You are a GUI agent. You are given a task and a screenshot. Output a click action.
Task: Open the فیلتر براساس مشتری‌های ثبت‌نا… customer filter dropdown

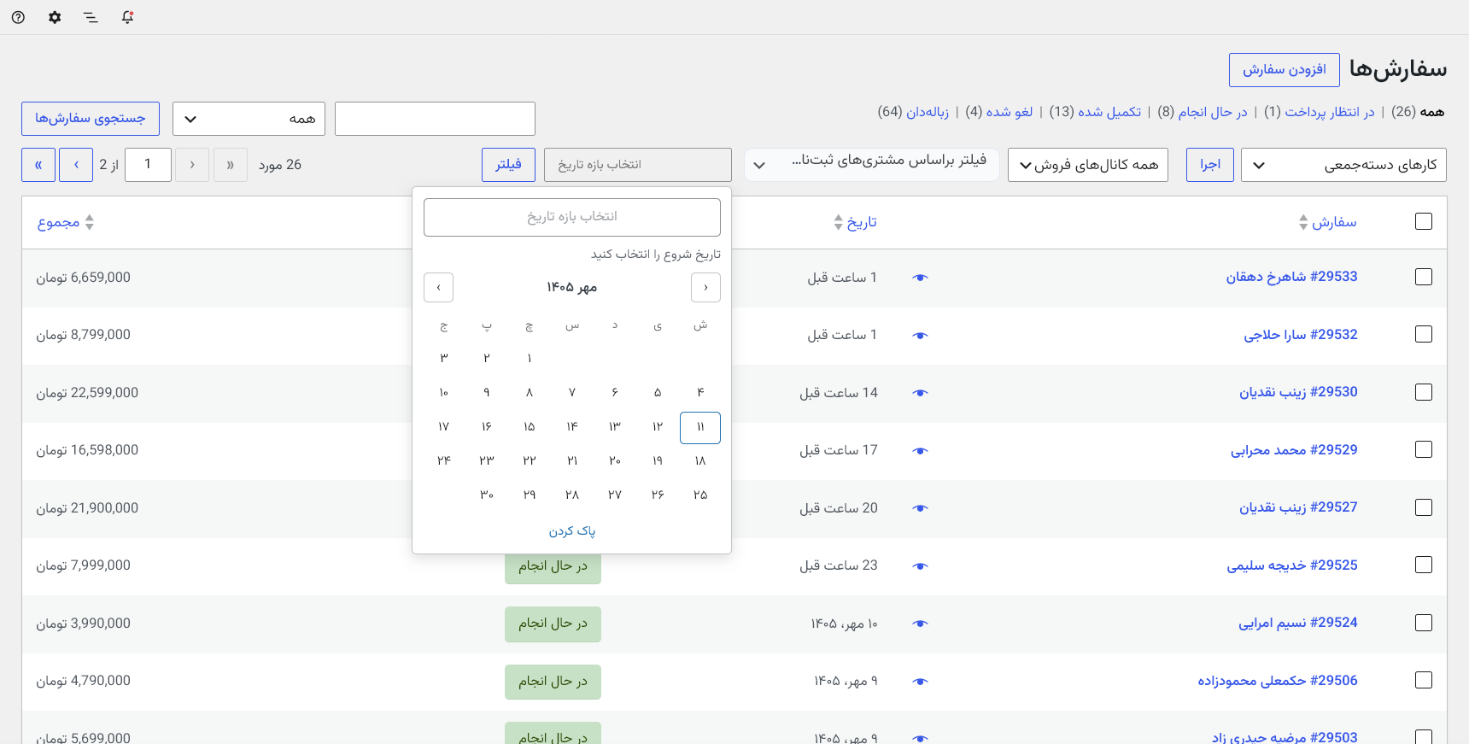[872, 165]
